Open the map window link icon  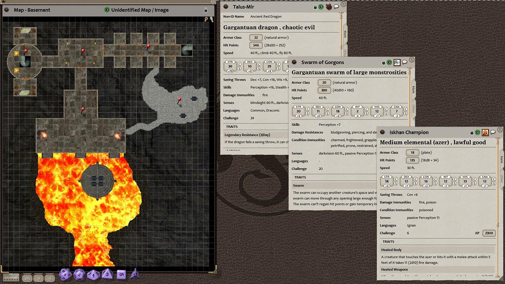[6, 10]
